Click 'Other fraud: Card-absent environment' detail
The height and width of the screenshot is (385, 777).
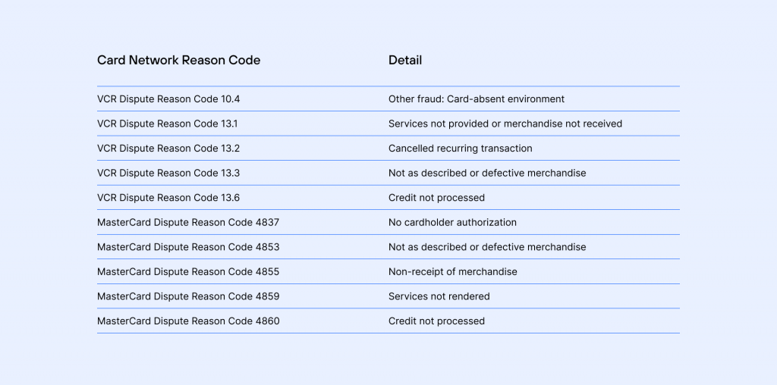[x=477, y=99]
